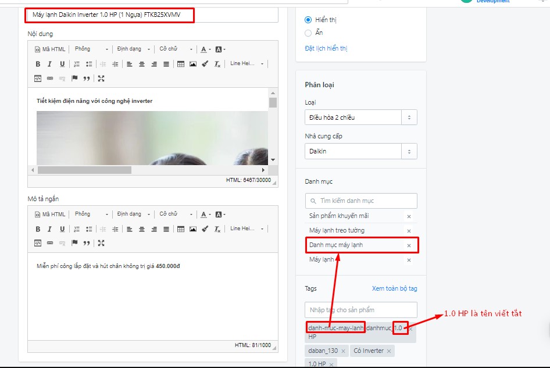
Task: Center text in Mô tả ngắn editor
Action: click(142, 229)
